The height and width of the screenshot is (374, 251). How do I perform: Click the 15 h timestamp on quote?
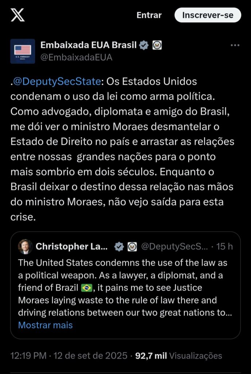(x=224, y=247)
